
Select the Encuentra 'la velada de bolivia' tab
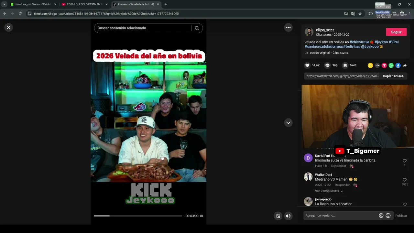coord(133,4)
